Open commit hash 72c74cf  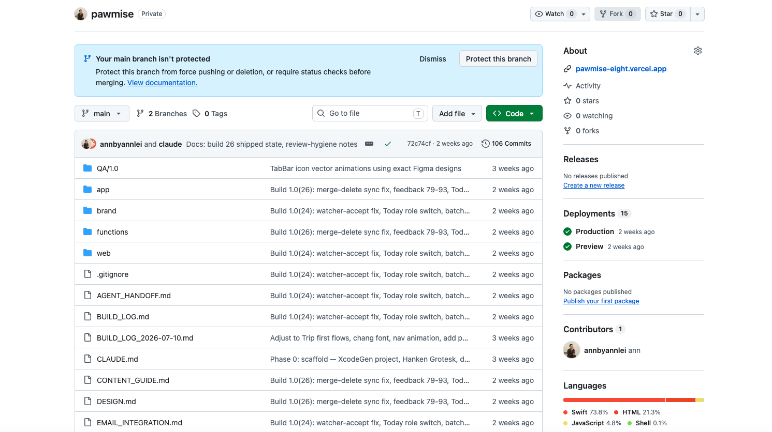[419, 144]
